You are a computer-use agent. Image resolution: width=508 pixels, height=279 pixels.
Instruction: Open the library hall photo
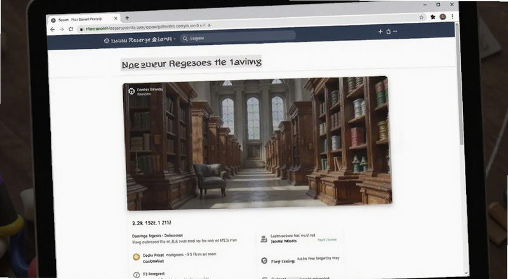point(258,143)
